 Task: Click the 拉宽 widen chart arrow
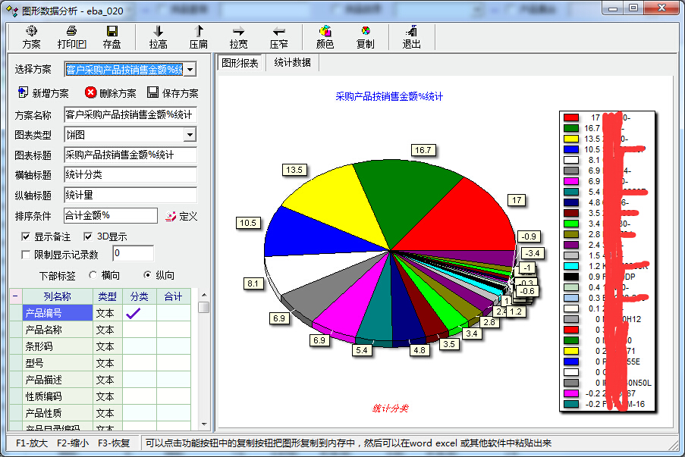point(238,32)
